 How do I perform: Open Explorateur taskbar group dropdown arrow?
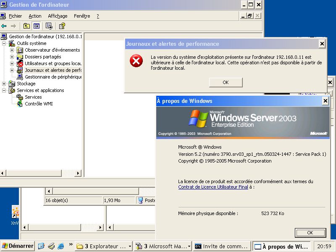point(130,247)
